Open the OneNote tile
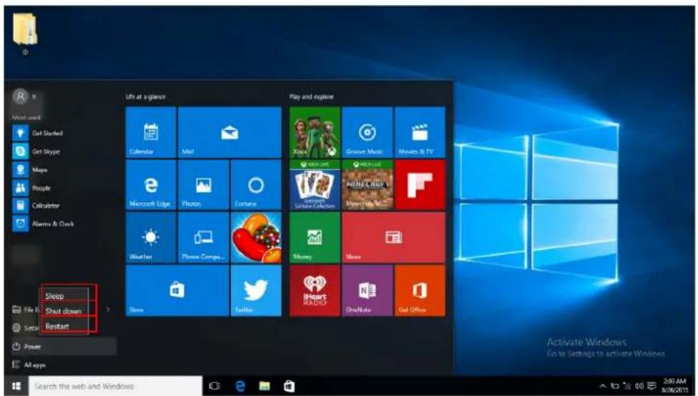Image resolution: width=698 pixels, height=396 pixels. pyautogui.click(x=368, y=290)
